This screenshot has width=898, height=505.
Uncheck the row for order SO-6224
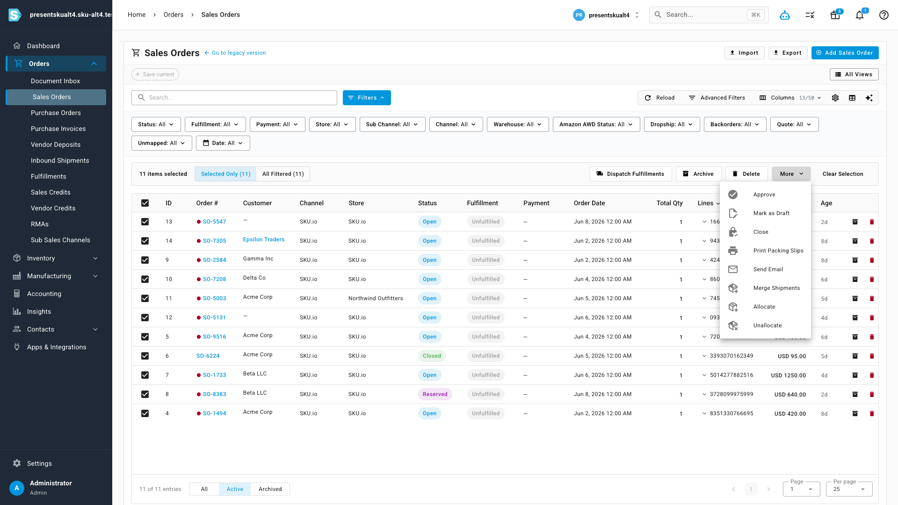pyautogui.click(x=145, y=356)
